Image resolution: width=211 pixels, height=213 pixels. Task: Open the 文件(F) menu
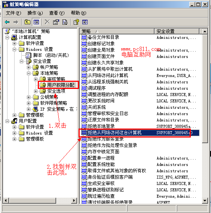[13, 13]
